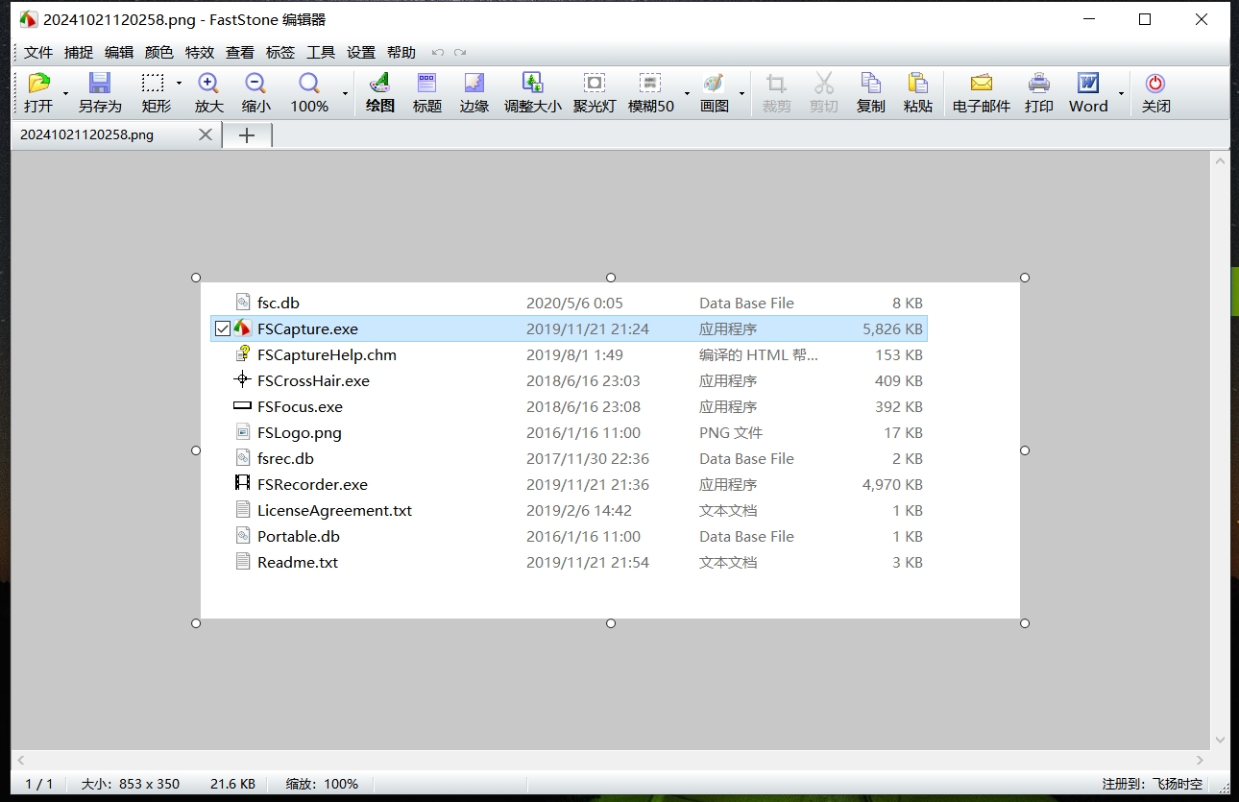Add a new tab with plus button
Viewport: 1239px width, 802px height.
point(247,135)
